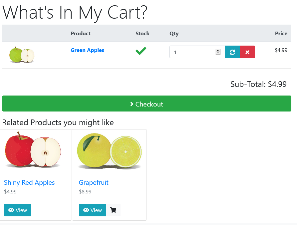Click the Grapefruit product image
The image size is (297, 225).
click(109, 151)
